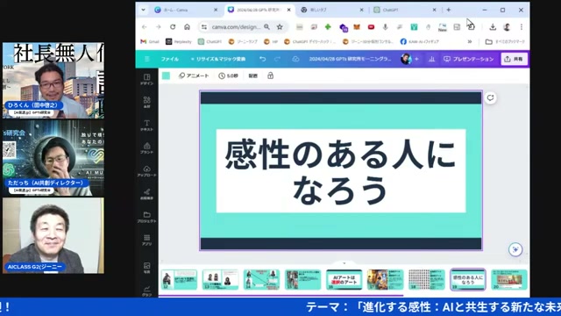The width and height of the screenshot is (561, 316).
Task: Open the Gmail bookmark
Action: tap(150, 41)
